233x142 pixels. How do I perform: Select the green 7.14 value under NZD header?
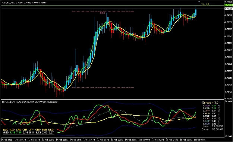12,132
